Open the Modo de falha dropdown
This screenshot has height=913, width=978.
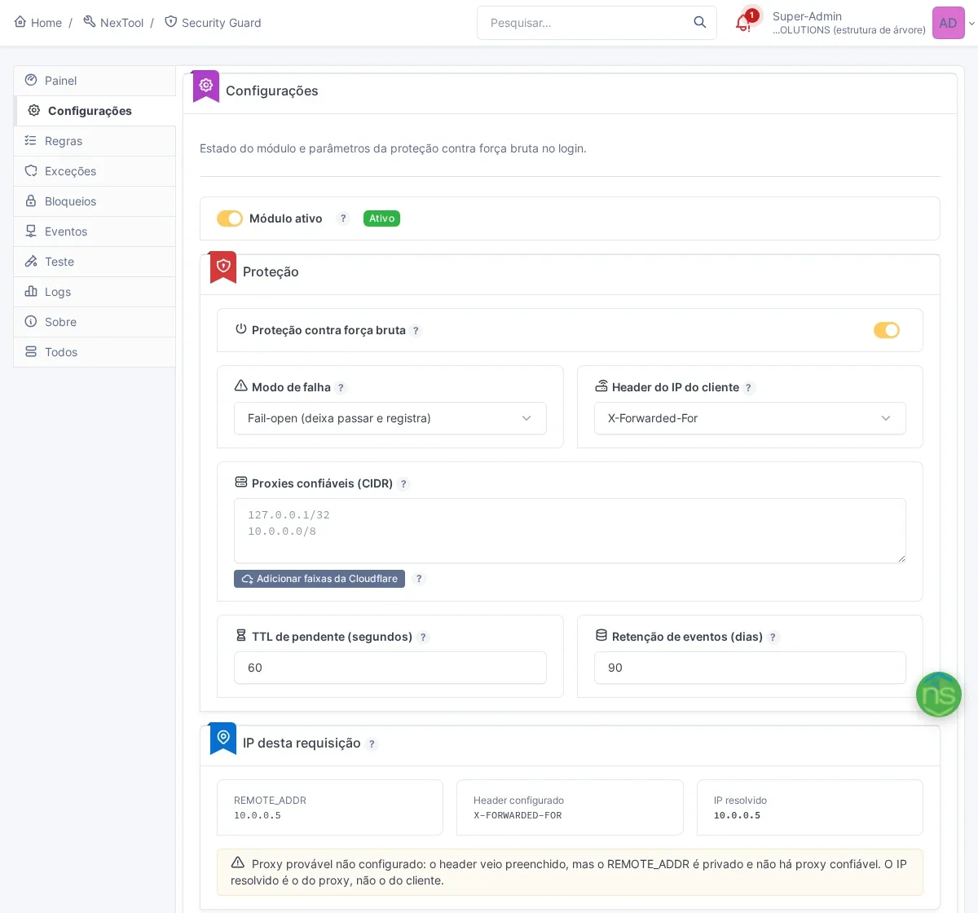390,418
